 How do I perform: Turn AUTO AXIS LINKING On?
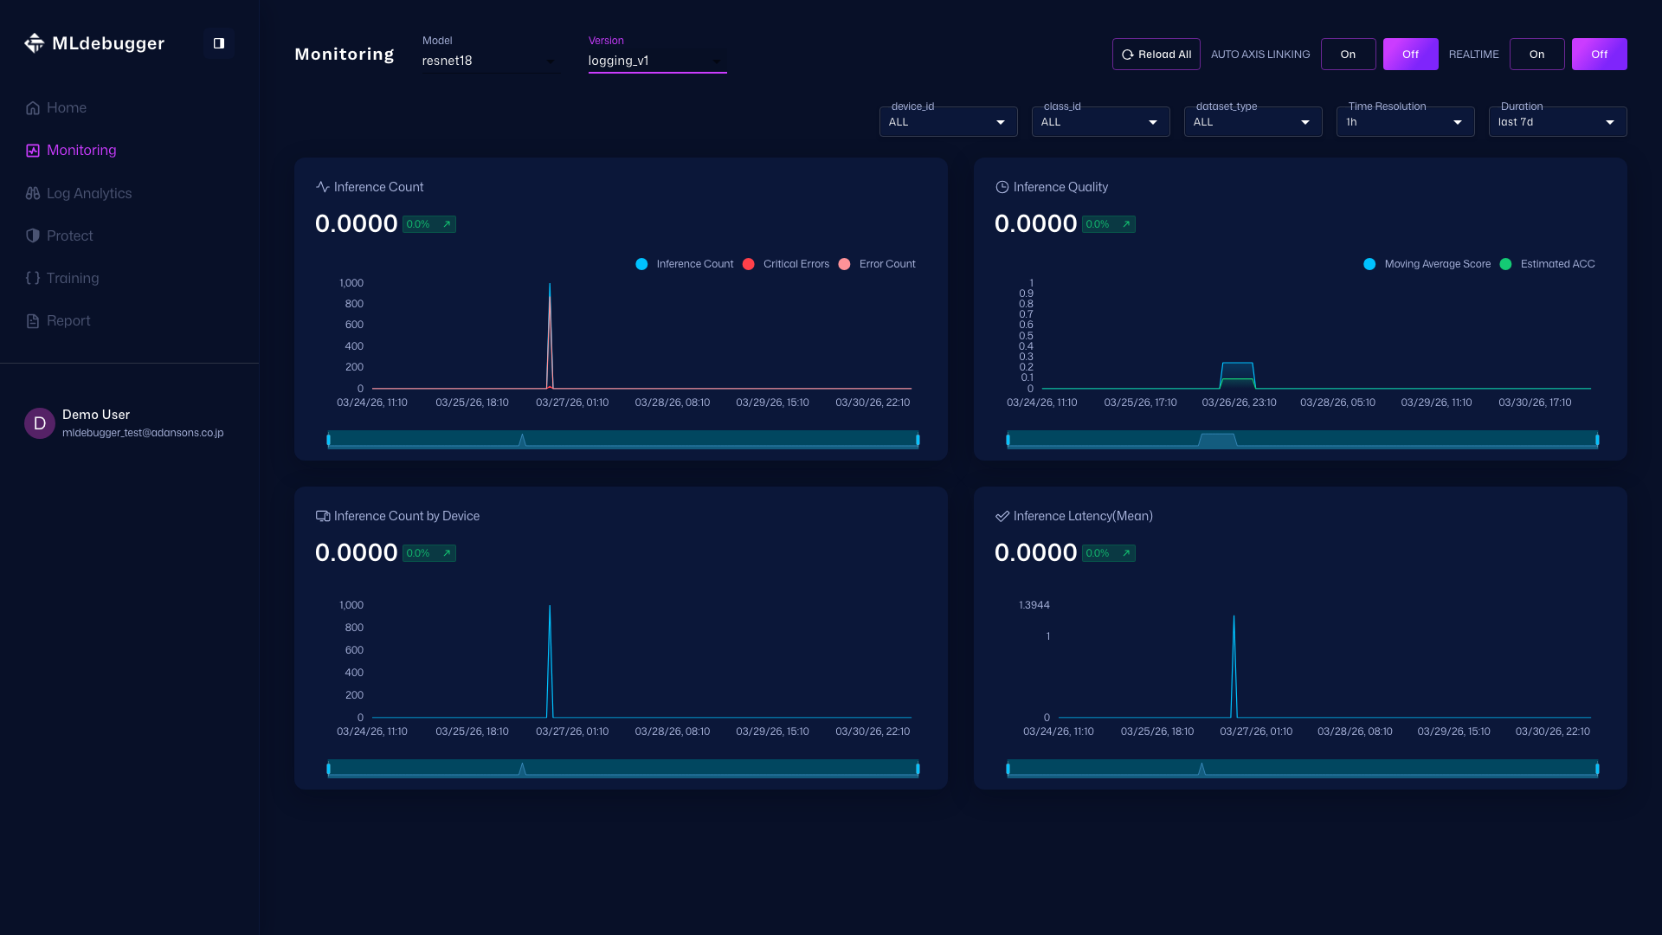point(1347,54)
